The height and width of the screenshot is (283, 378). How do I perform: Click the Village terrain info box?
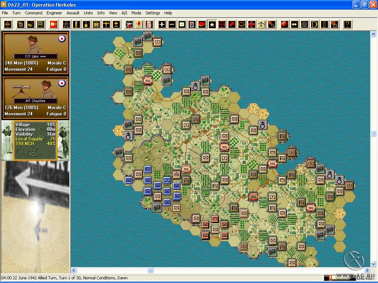click(x=35, y=140)
